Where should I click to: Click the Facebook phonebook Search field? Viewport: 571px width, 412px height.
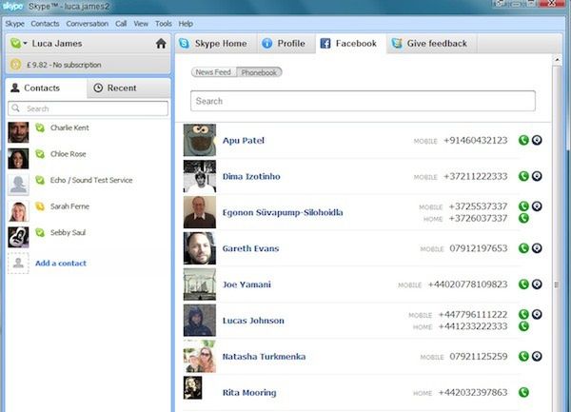pos(363,101)
